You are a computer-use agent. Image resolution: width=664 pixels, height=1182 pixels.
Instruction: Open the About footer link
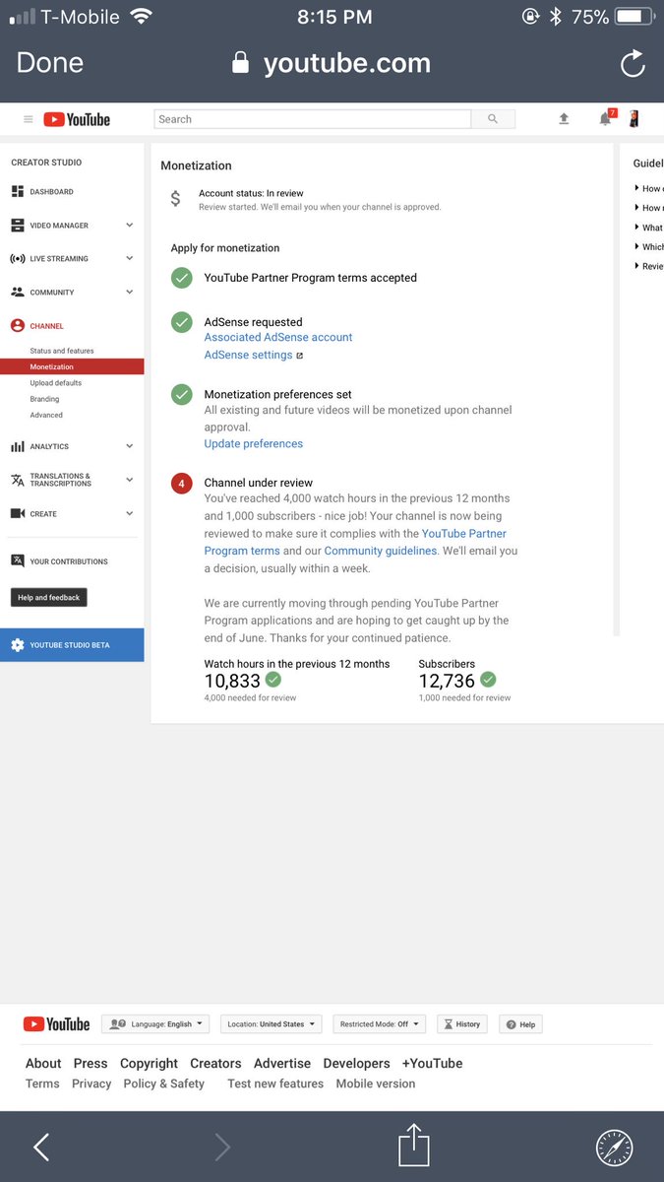coord(43,1063)
